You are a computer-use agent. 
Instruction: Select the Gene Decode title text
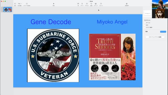[51, 22]
